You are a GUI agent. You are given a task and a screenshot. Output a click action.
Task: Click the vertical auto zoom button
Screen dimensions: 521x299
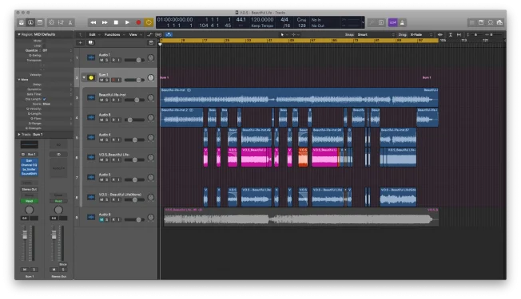pyautogui.click(x=451, y=34)
